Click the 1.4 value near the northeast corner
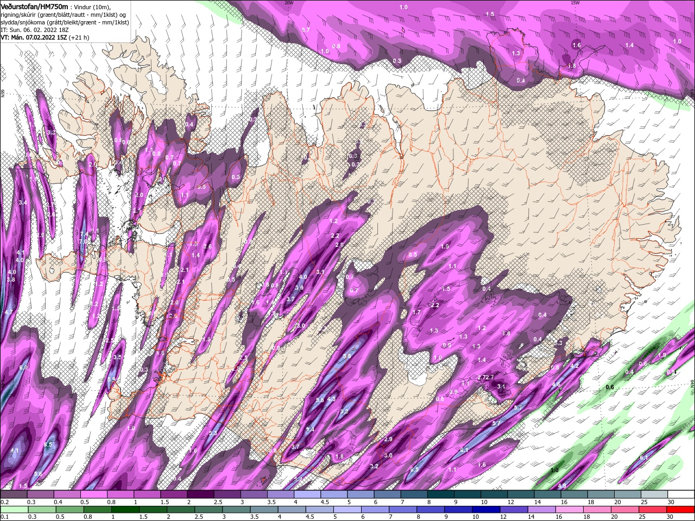695x521 pixels. 630,45
